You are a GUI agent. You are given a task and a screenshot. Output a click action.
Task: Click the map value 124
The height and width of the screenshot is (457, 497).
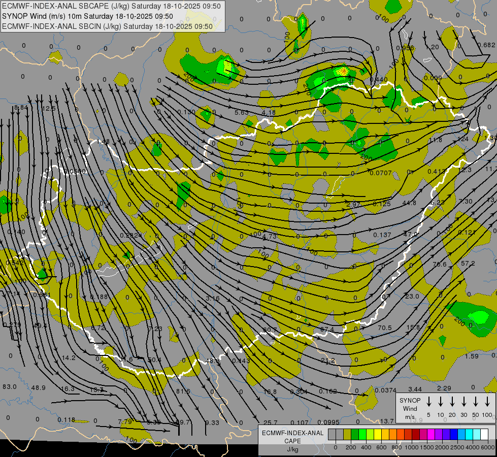pos(463,139)
